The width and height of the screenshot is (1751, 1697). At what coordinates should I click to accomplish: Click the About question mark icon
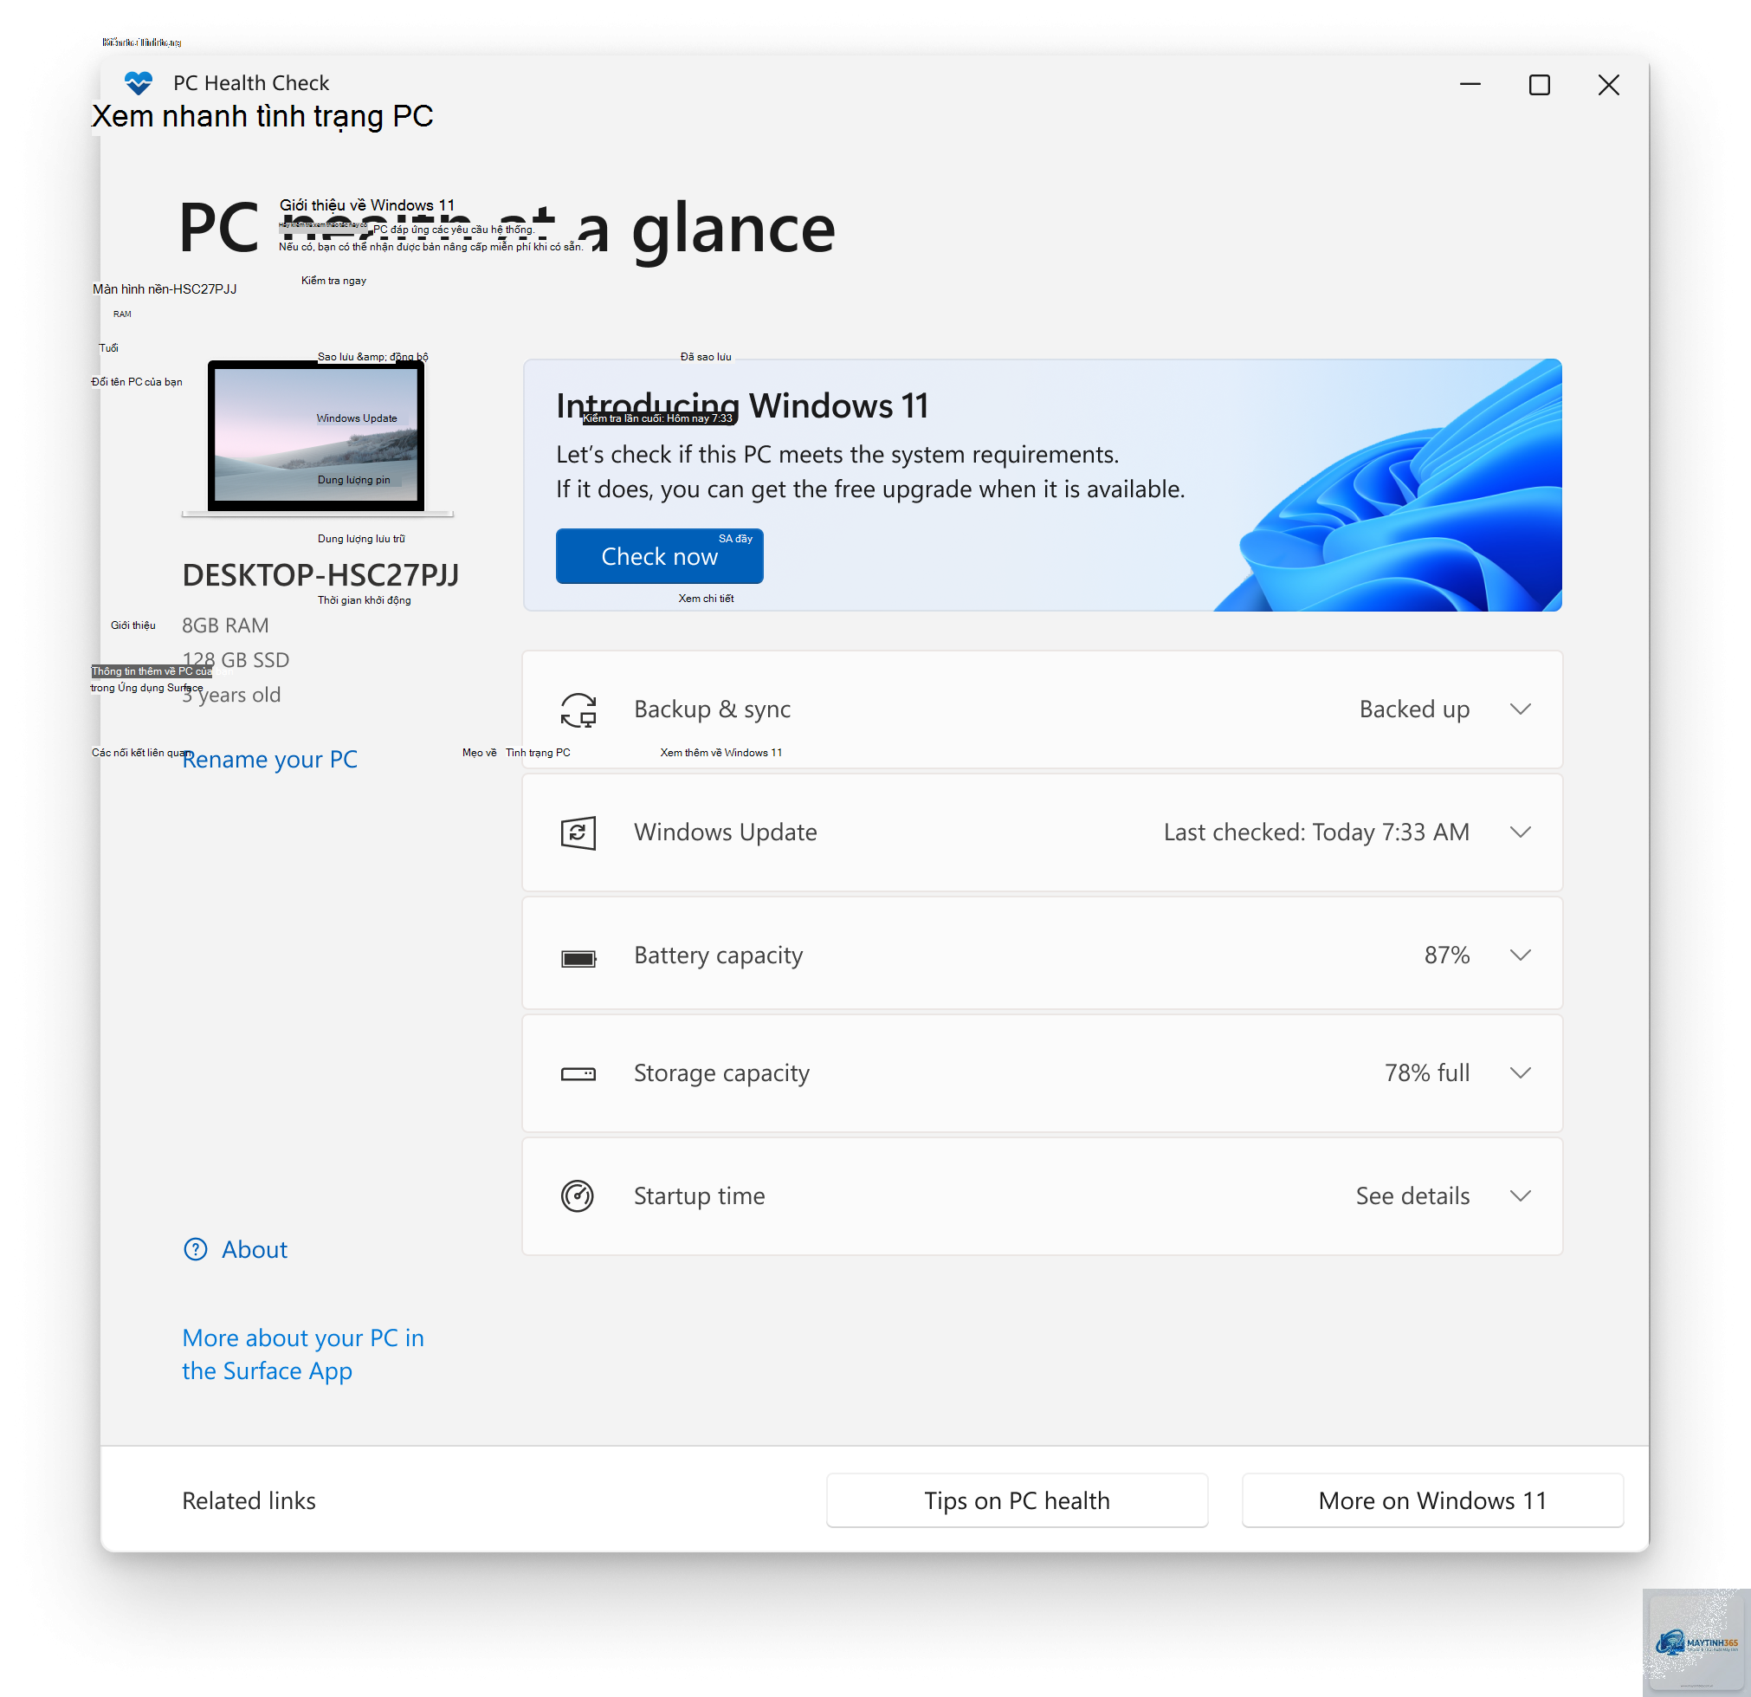coord(195,1249)
